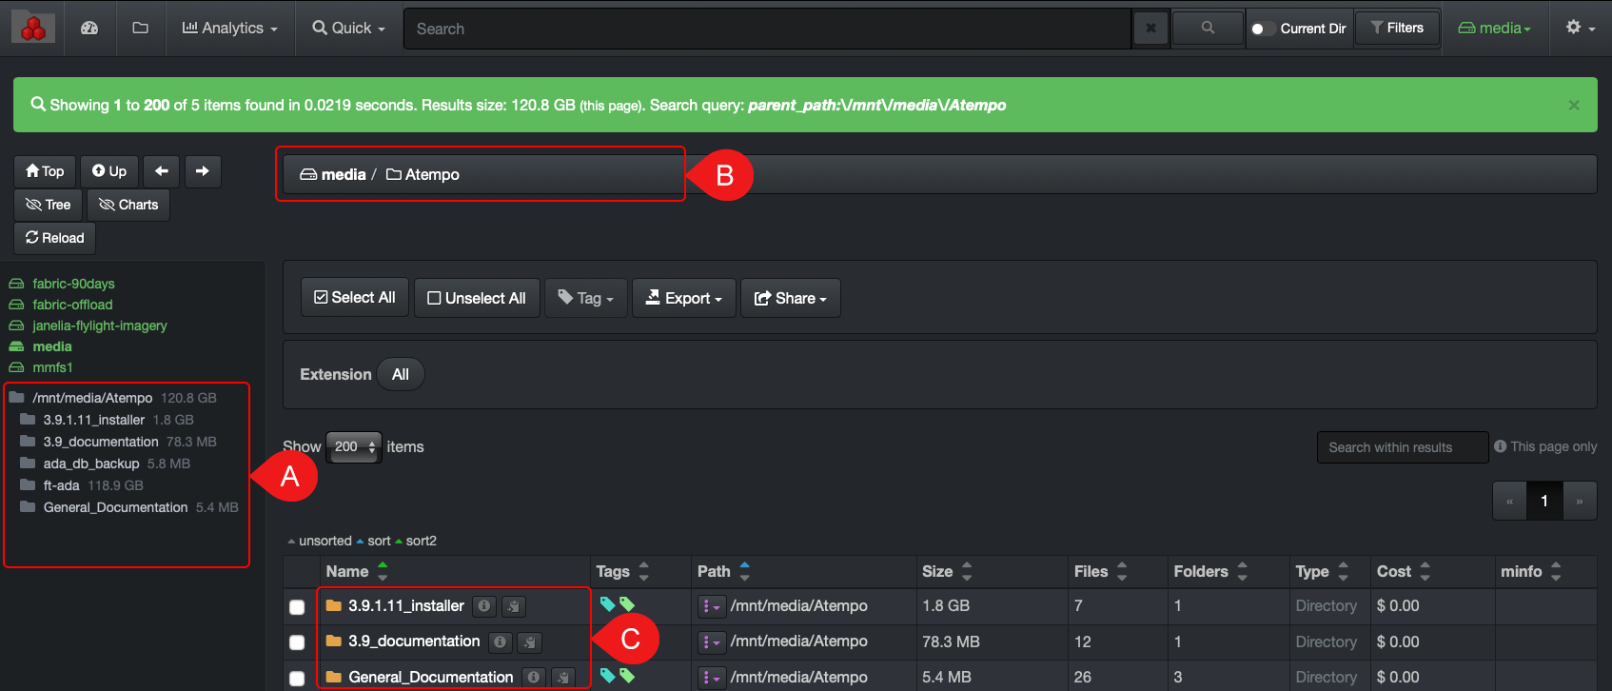
Task: Click the Reload button
Action: tap(55, 238)
